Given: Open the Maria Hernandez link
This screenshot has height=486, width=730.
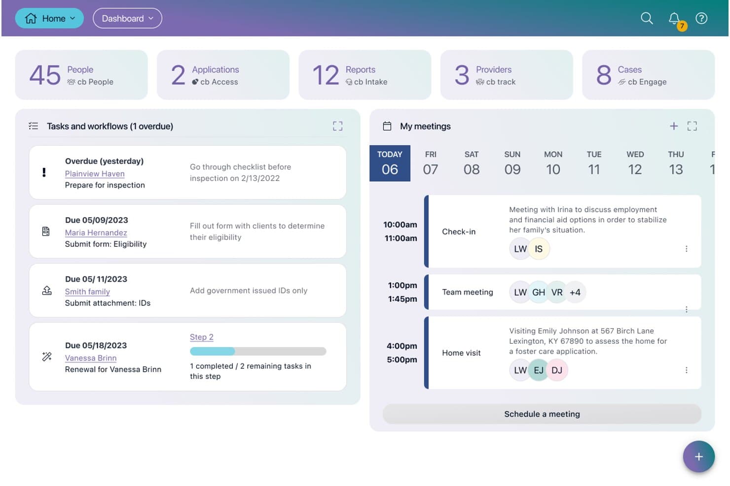Looking at the screenshot, I should [x=96, y=233].
